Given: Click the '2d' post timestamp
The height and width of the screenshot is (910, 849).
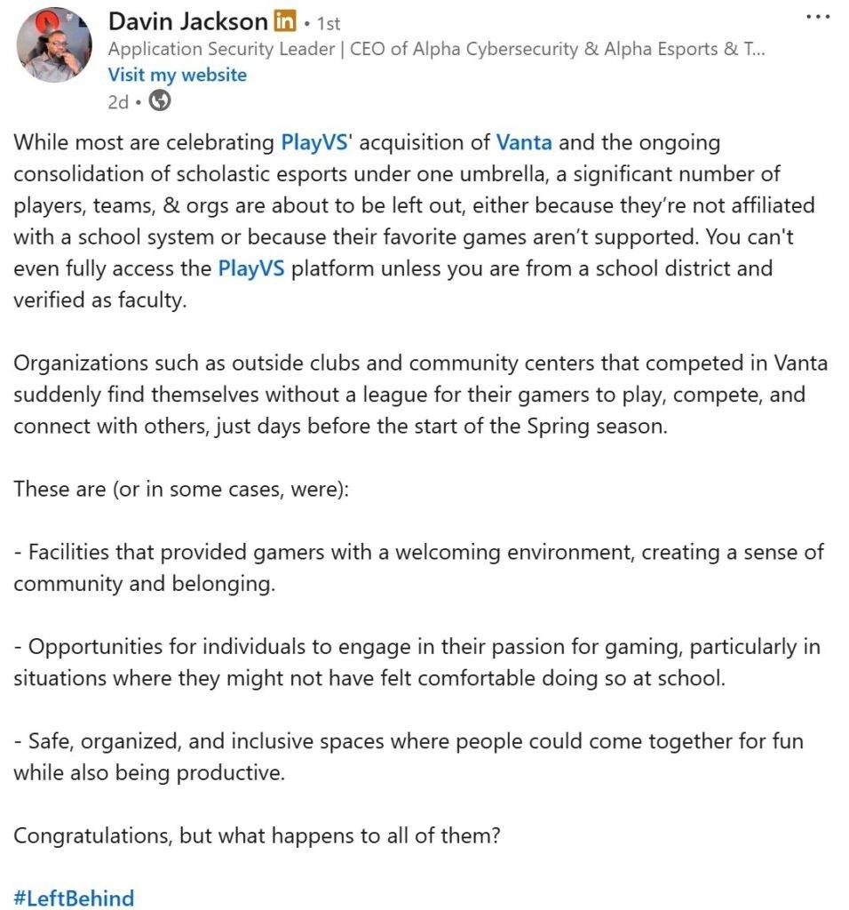Looking at the screenshot, I should pyautogui.click(x=118, y=101).
